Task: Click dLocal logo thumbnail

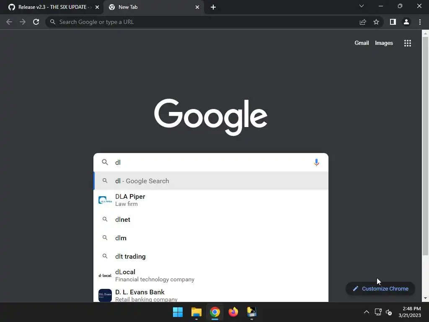Action: (105, 275)
